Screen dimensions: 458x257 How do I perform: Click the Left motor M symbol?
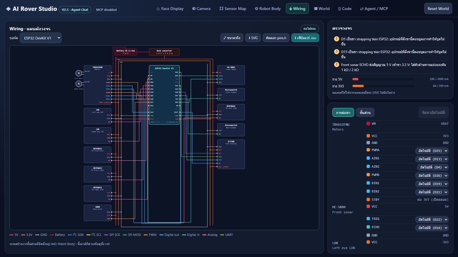tap(78, 73)
